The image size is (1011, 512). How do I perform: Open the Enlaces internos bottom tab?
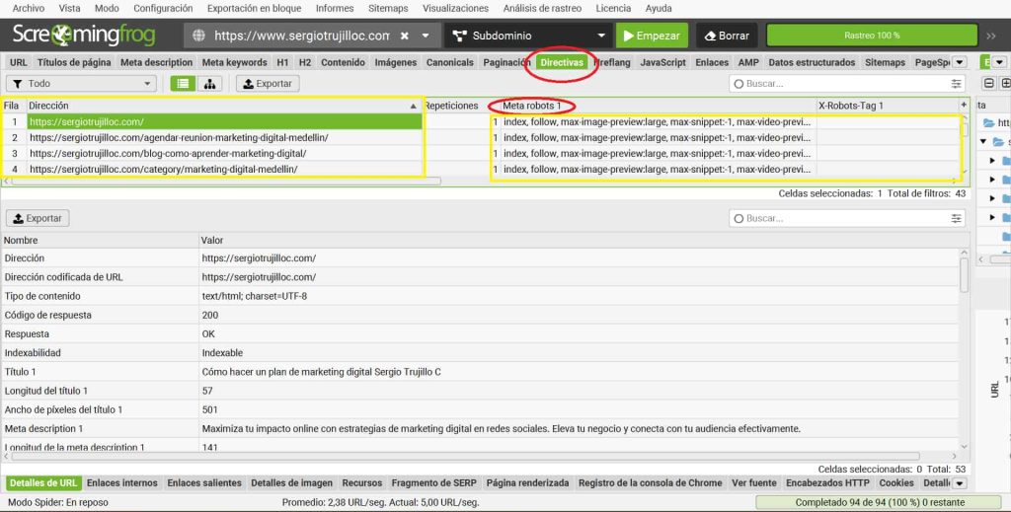[x=121, y=483]
